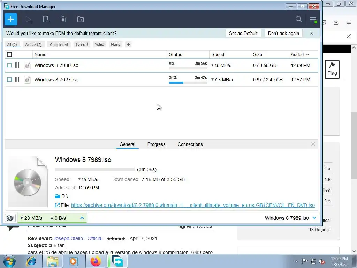Select the Windows 8 7927.iso name text
This screenshot has width=357, height=268.
[x=56, y=80]
